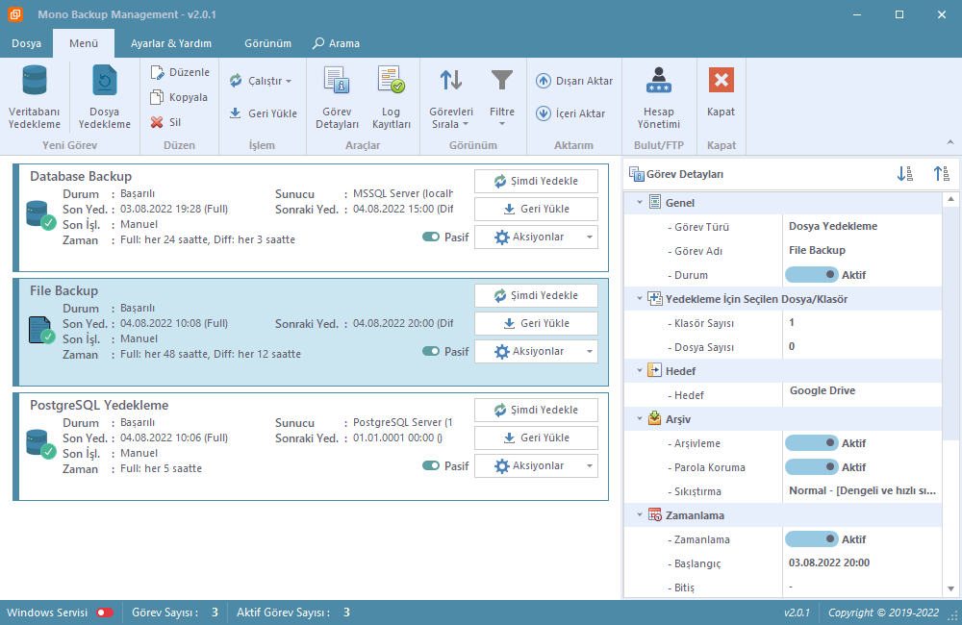Click the Dosya Yedekleme icon
The width and height of the screenshot is (962, 625).
click(104, 82)
